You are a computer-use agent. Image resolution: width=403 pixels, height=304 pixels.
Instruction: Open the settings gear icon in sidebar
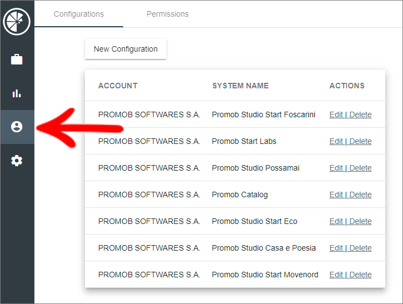tap(17, 161)
